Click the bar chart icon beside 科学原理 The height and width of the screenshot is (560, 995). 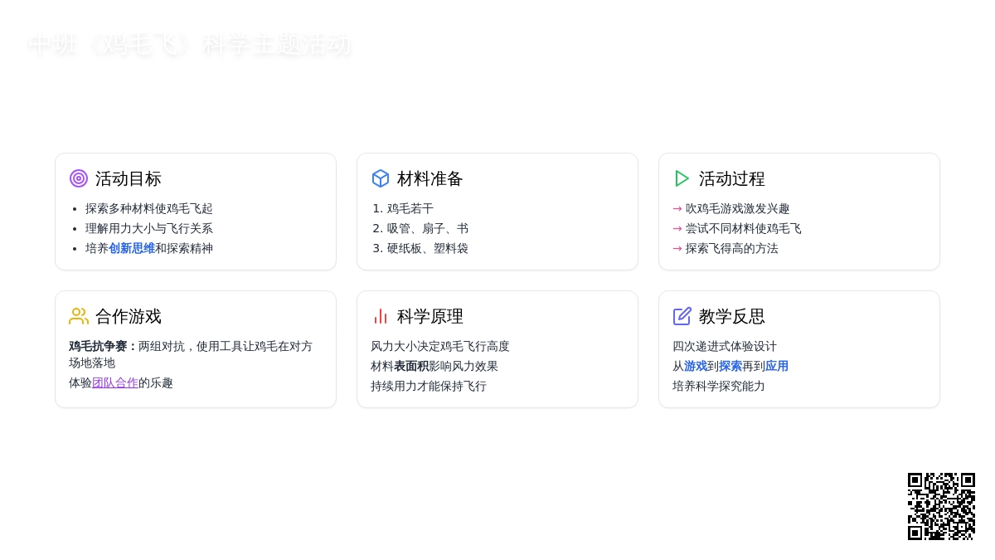381,316
